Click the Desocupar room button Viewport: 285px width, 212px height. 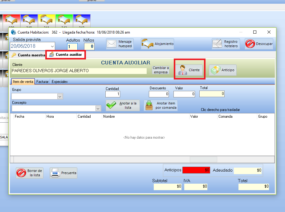pos(259,44)
